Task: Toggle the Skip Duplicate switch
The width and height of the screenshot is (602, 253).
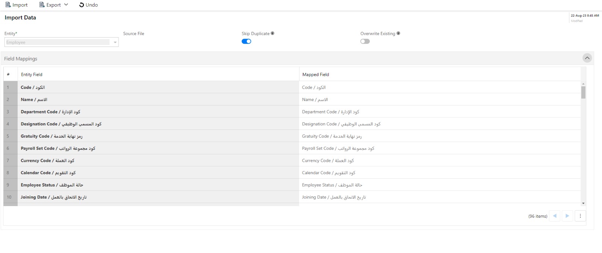Action: (x=246, y=41)
